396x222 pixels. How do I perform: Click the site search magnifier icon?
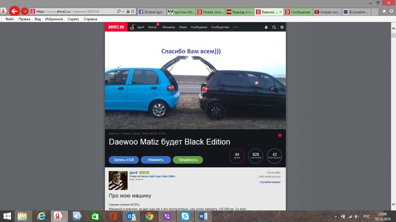coord(274,27)
